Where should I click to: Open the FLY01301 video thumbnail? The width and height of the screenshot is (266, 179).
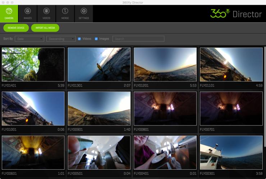(x=99, y=64)
